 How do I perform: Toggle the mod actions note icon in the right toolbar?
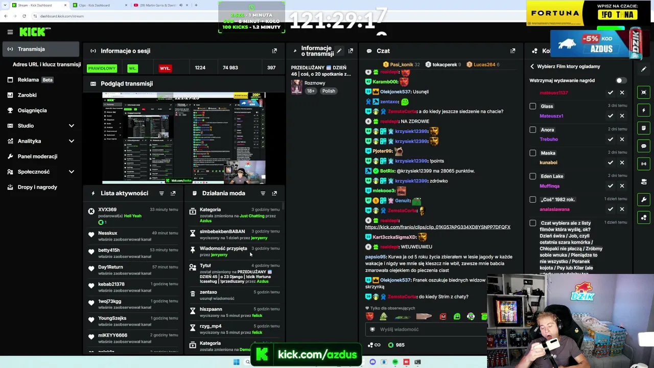[644, 128]
